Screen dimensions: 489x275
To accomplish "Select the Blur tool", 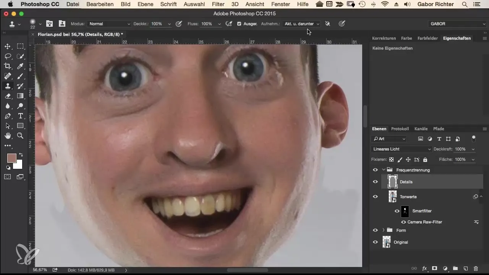I will (x=8, y=106).
